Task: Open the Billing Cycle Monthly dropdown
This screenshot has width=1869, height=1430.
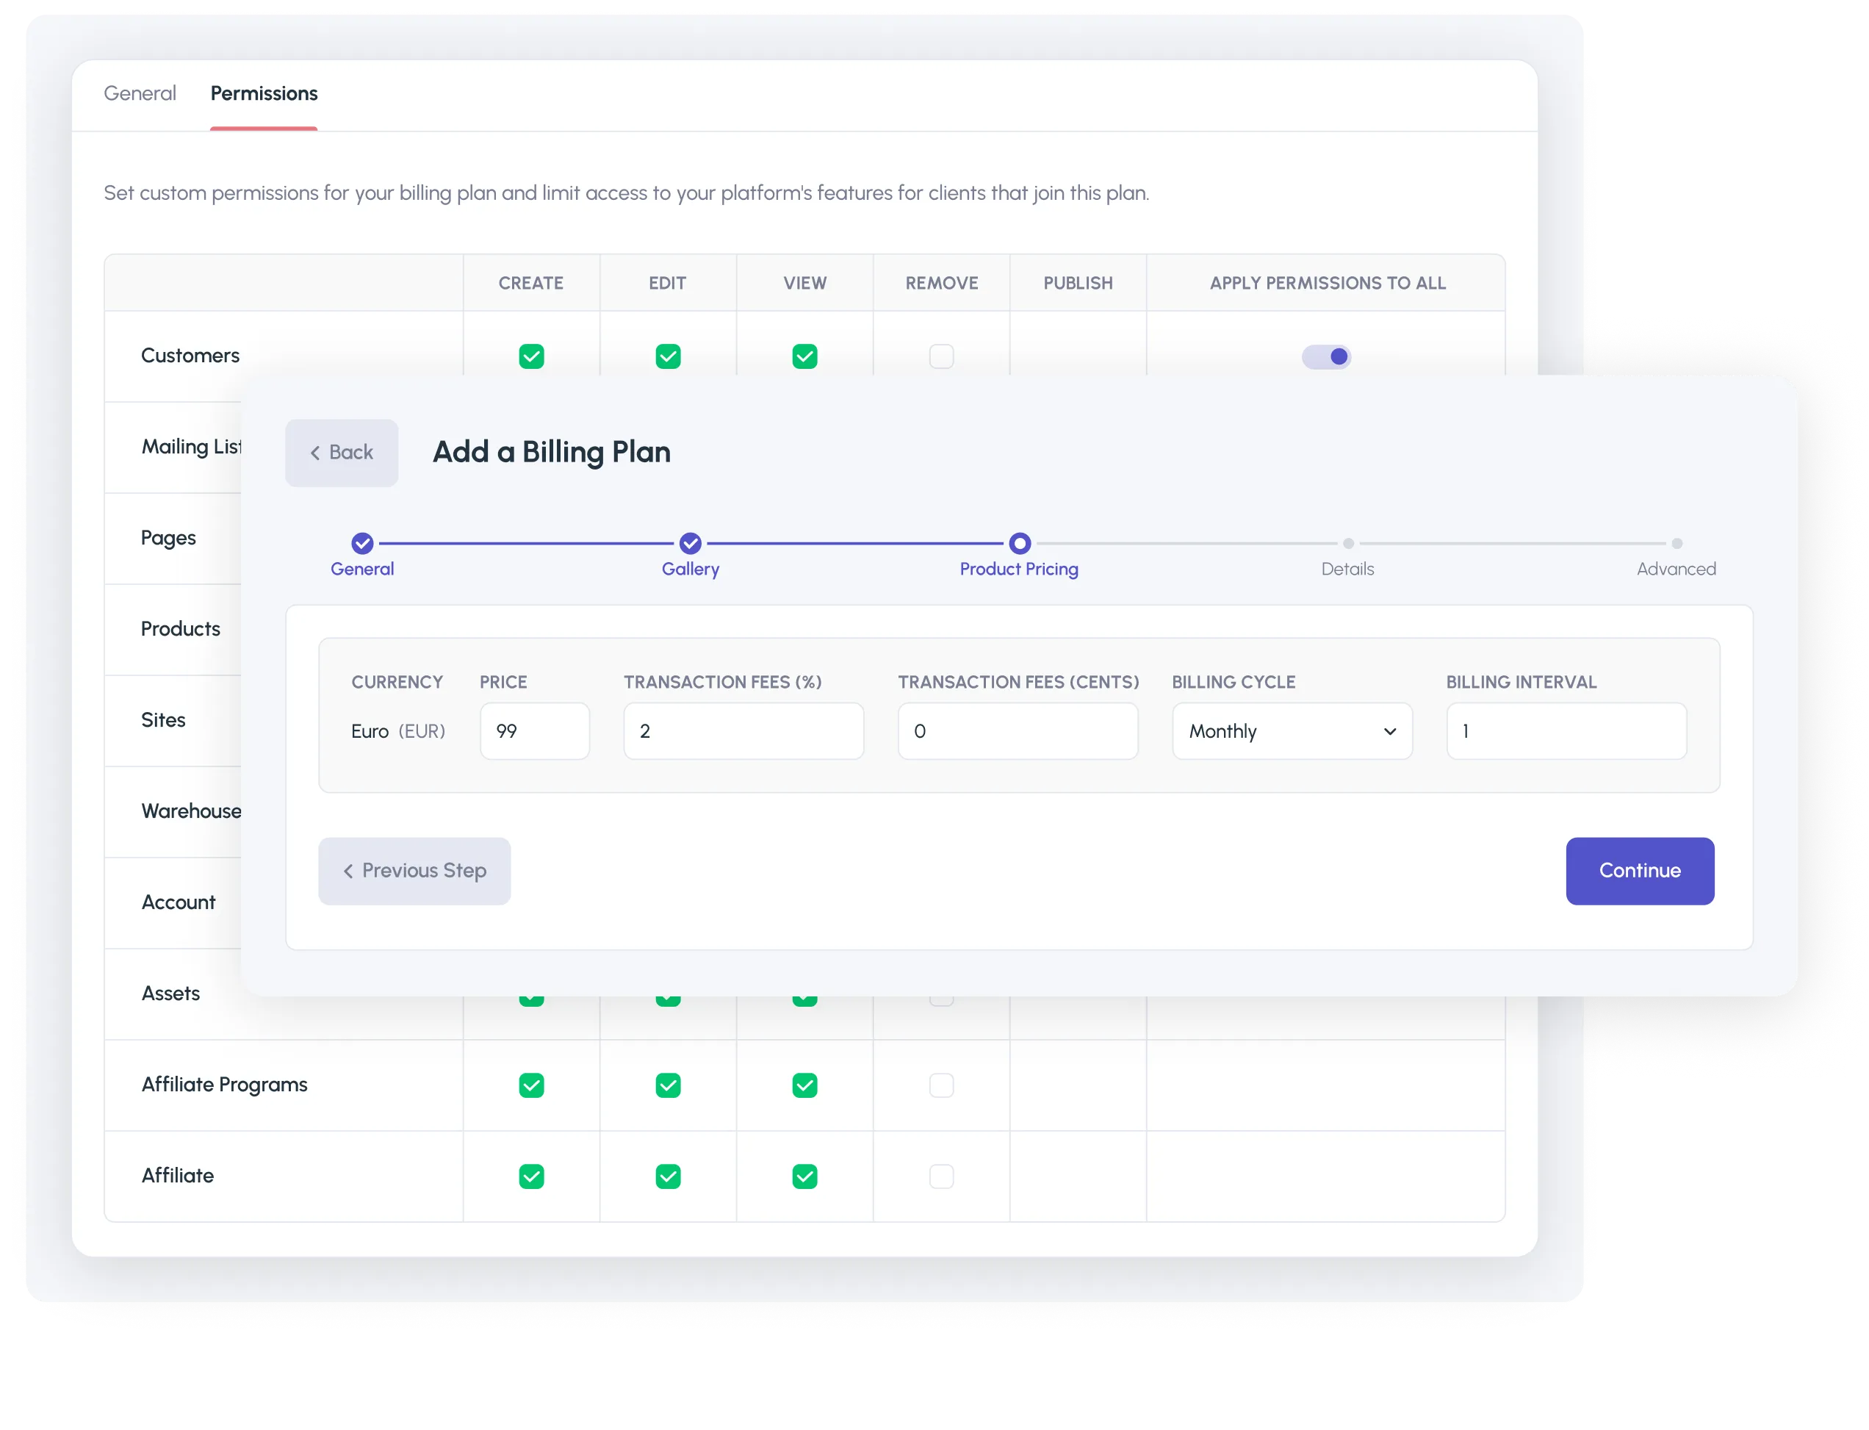Action: coord(1292,731)
